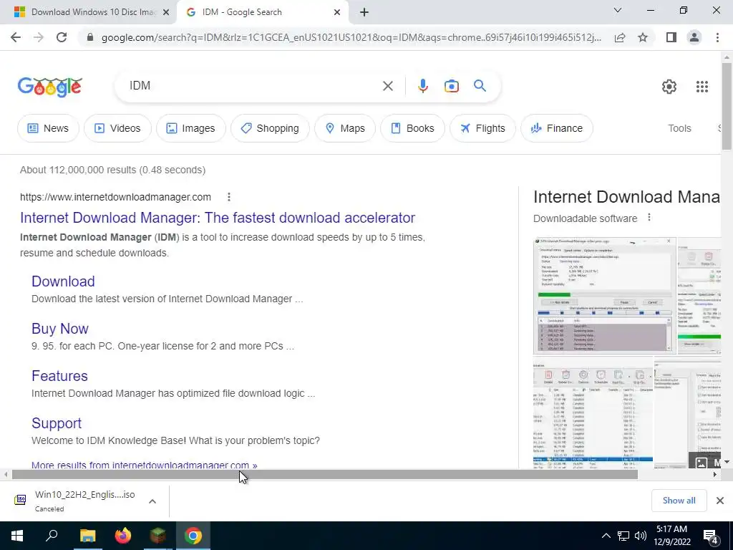Screen dimensions: 733x550
Task: Filter results by Books
Action: 412,128
